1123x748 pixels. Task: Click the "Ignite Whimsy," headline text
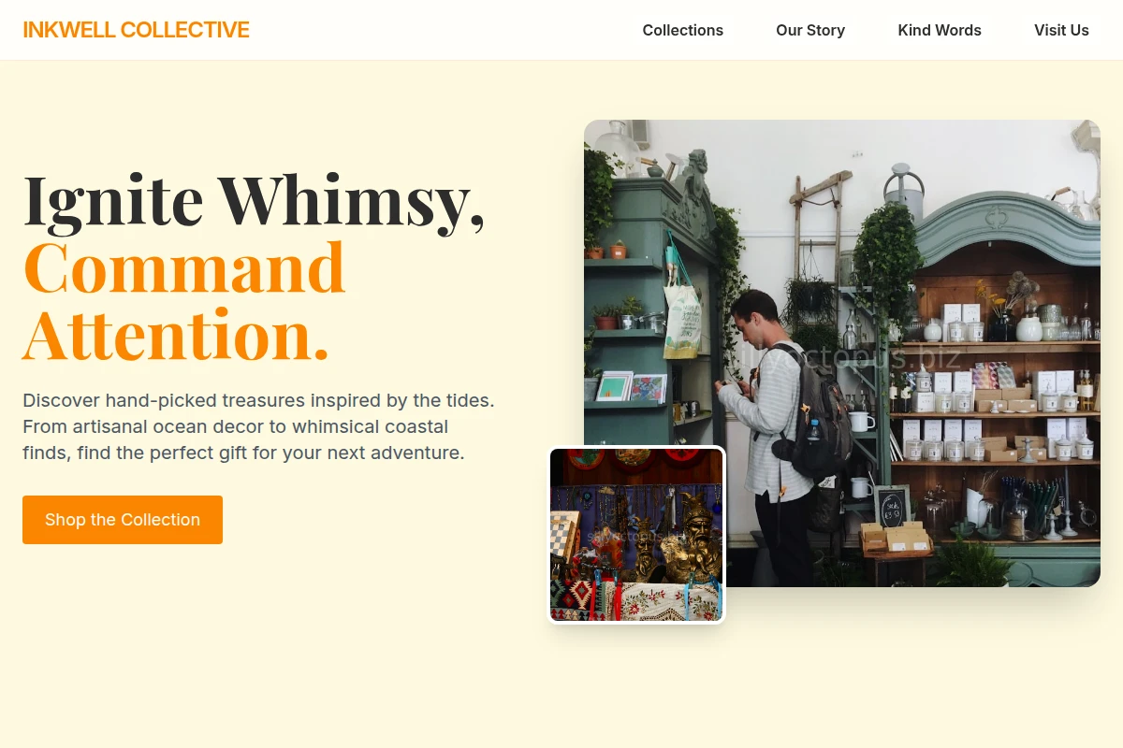tap(254, 200)
